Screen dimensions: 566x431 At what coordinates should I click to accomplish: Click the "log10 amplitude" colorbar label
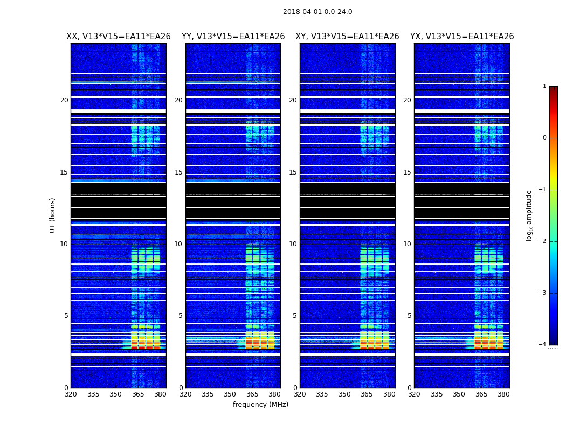[x=529, y=215]
